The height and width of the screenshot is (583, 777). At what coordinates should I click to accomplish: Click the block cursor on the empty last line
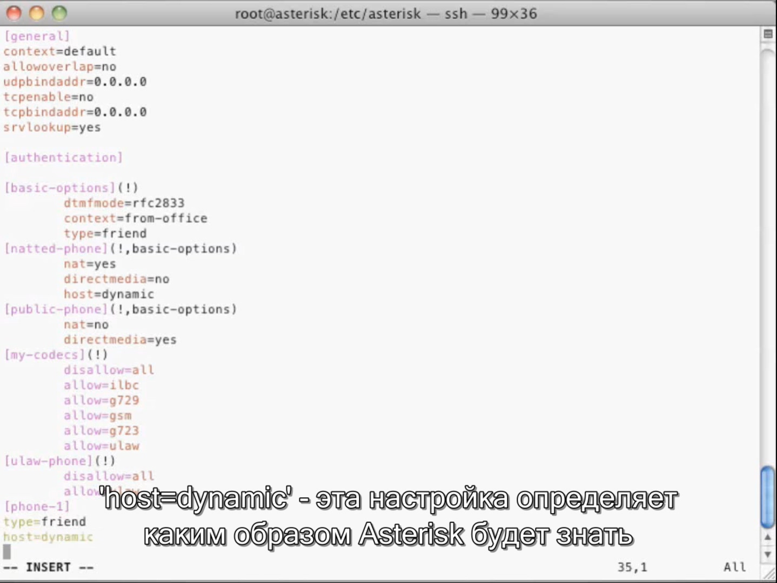pyautogui.click(x=7, y=552)
